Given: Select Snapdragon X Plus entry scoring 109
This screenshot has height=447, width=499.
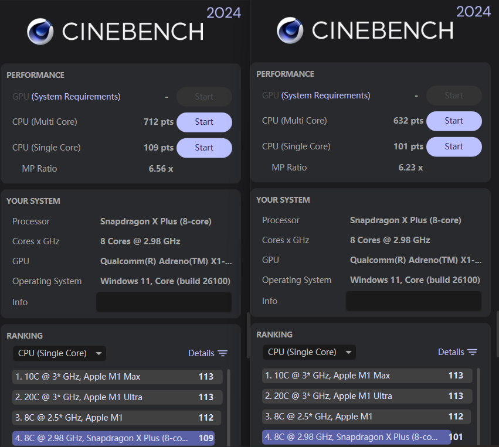Looking at the screenshot, I should point(114,438).
